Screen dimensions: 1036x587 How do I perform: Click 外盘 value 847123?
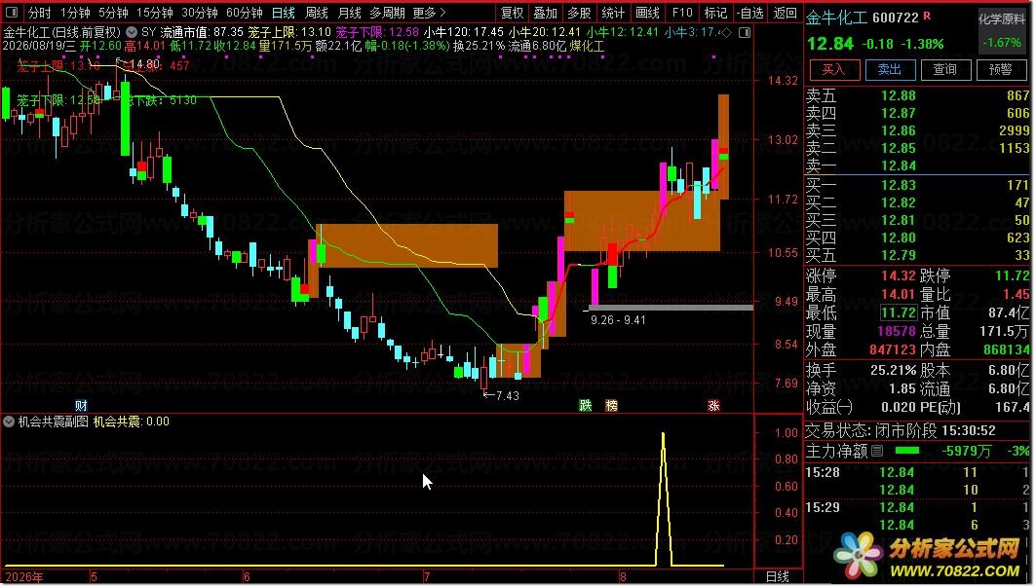893,349
